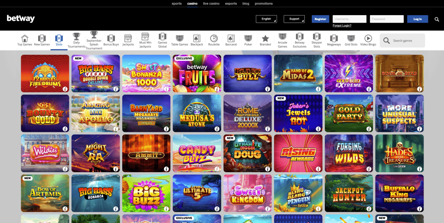
Task: Open the Blackjack category icon
Action: (196, 38)
